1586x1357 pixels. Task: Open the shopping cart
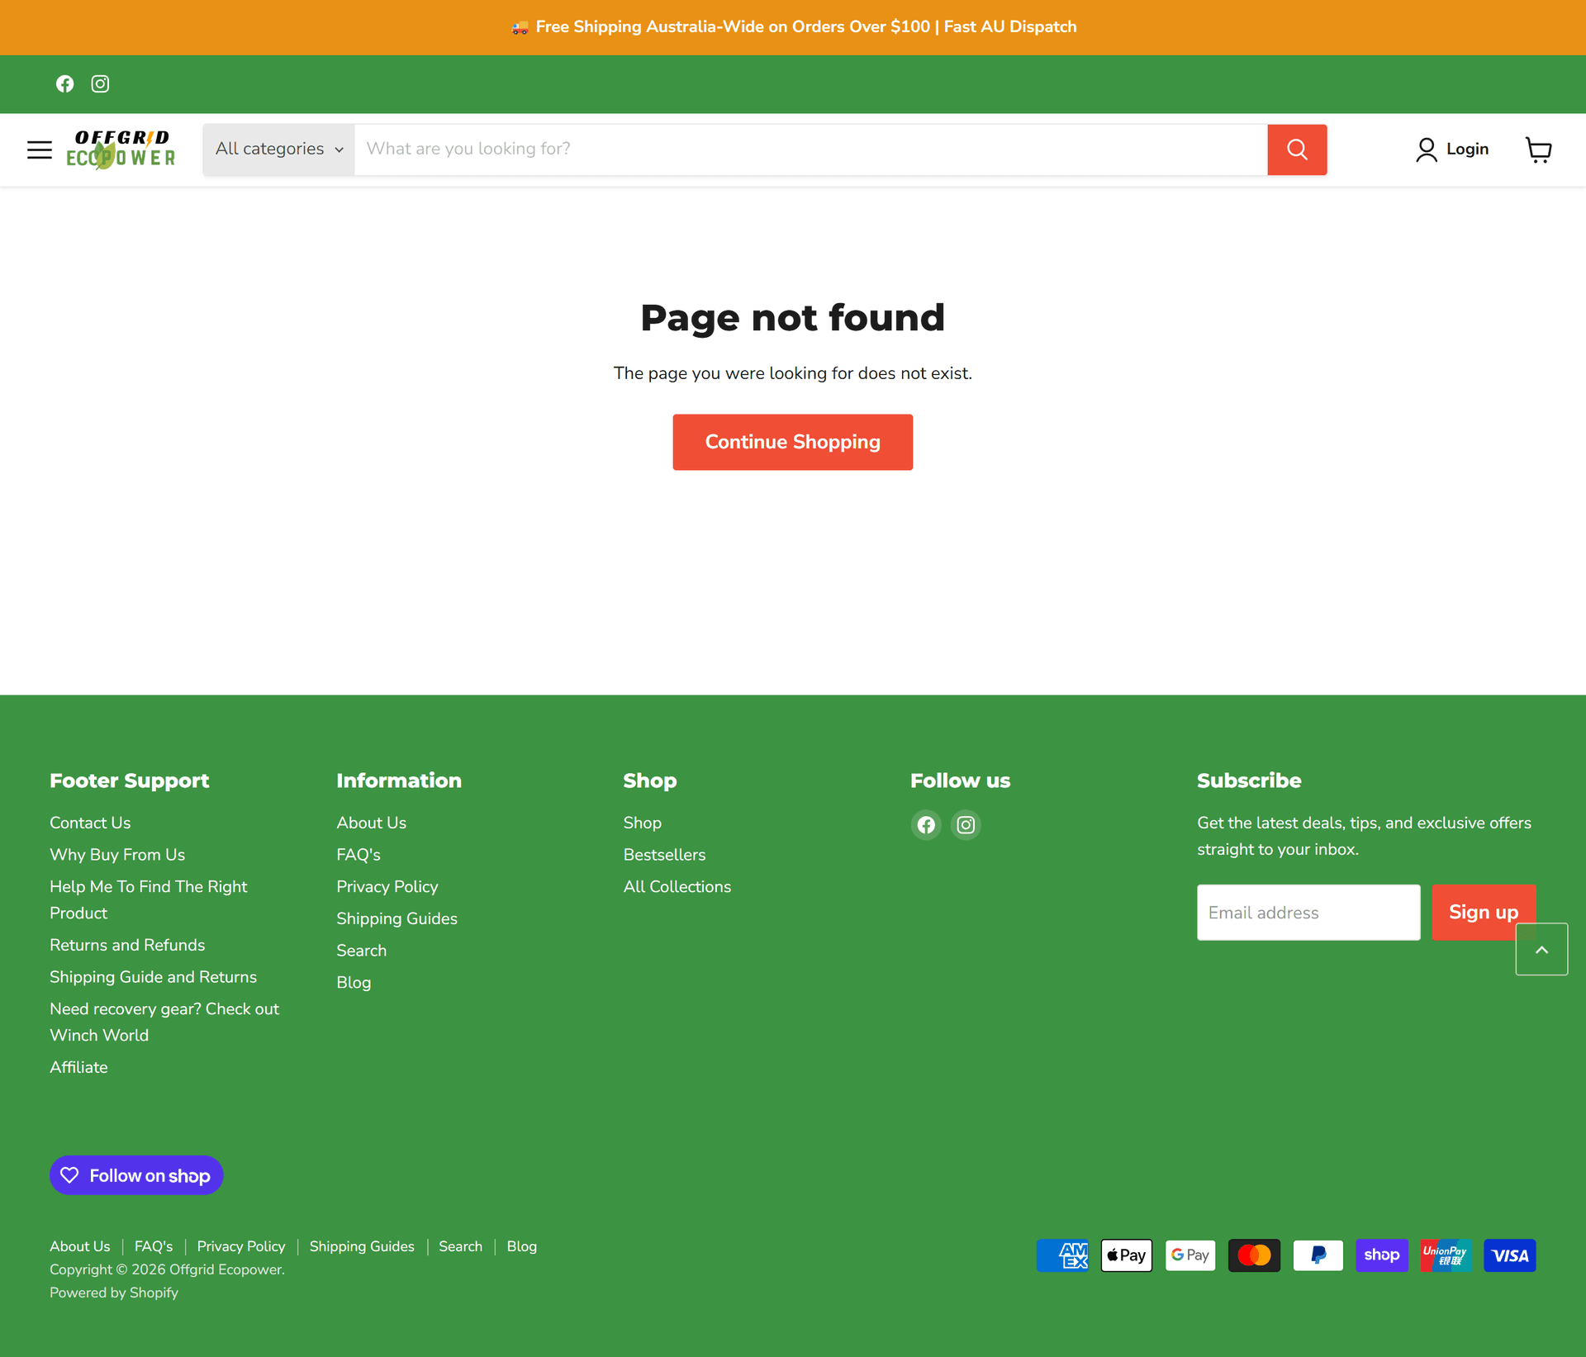[1538, 149]
